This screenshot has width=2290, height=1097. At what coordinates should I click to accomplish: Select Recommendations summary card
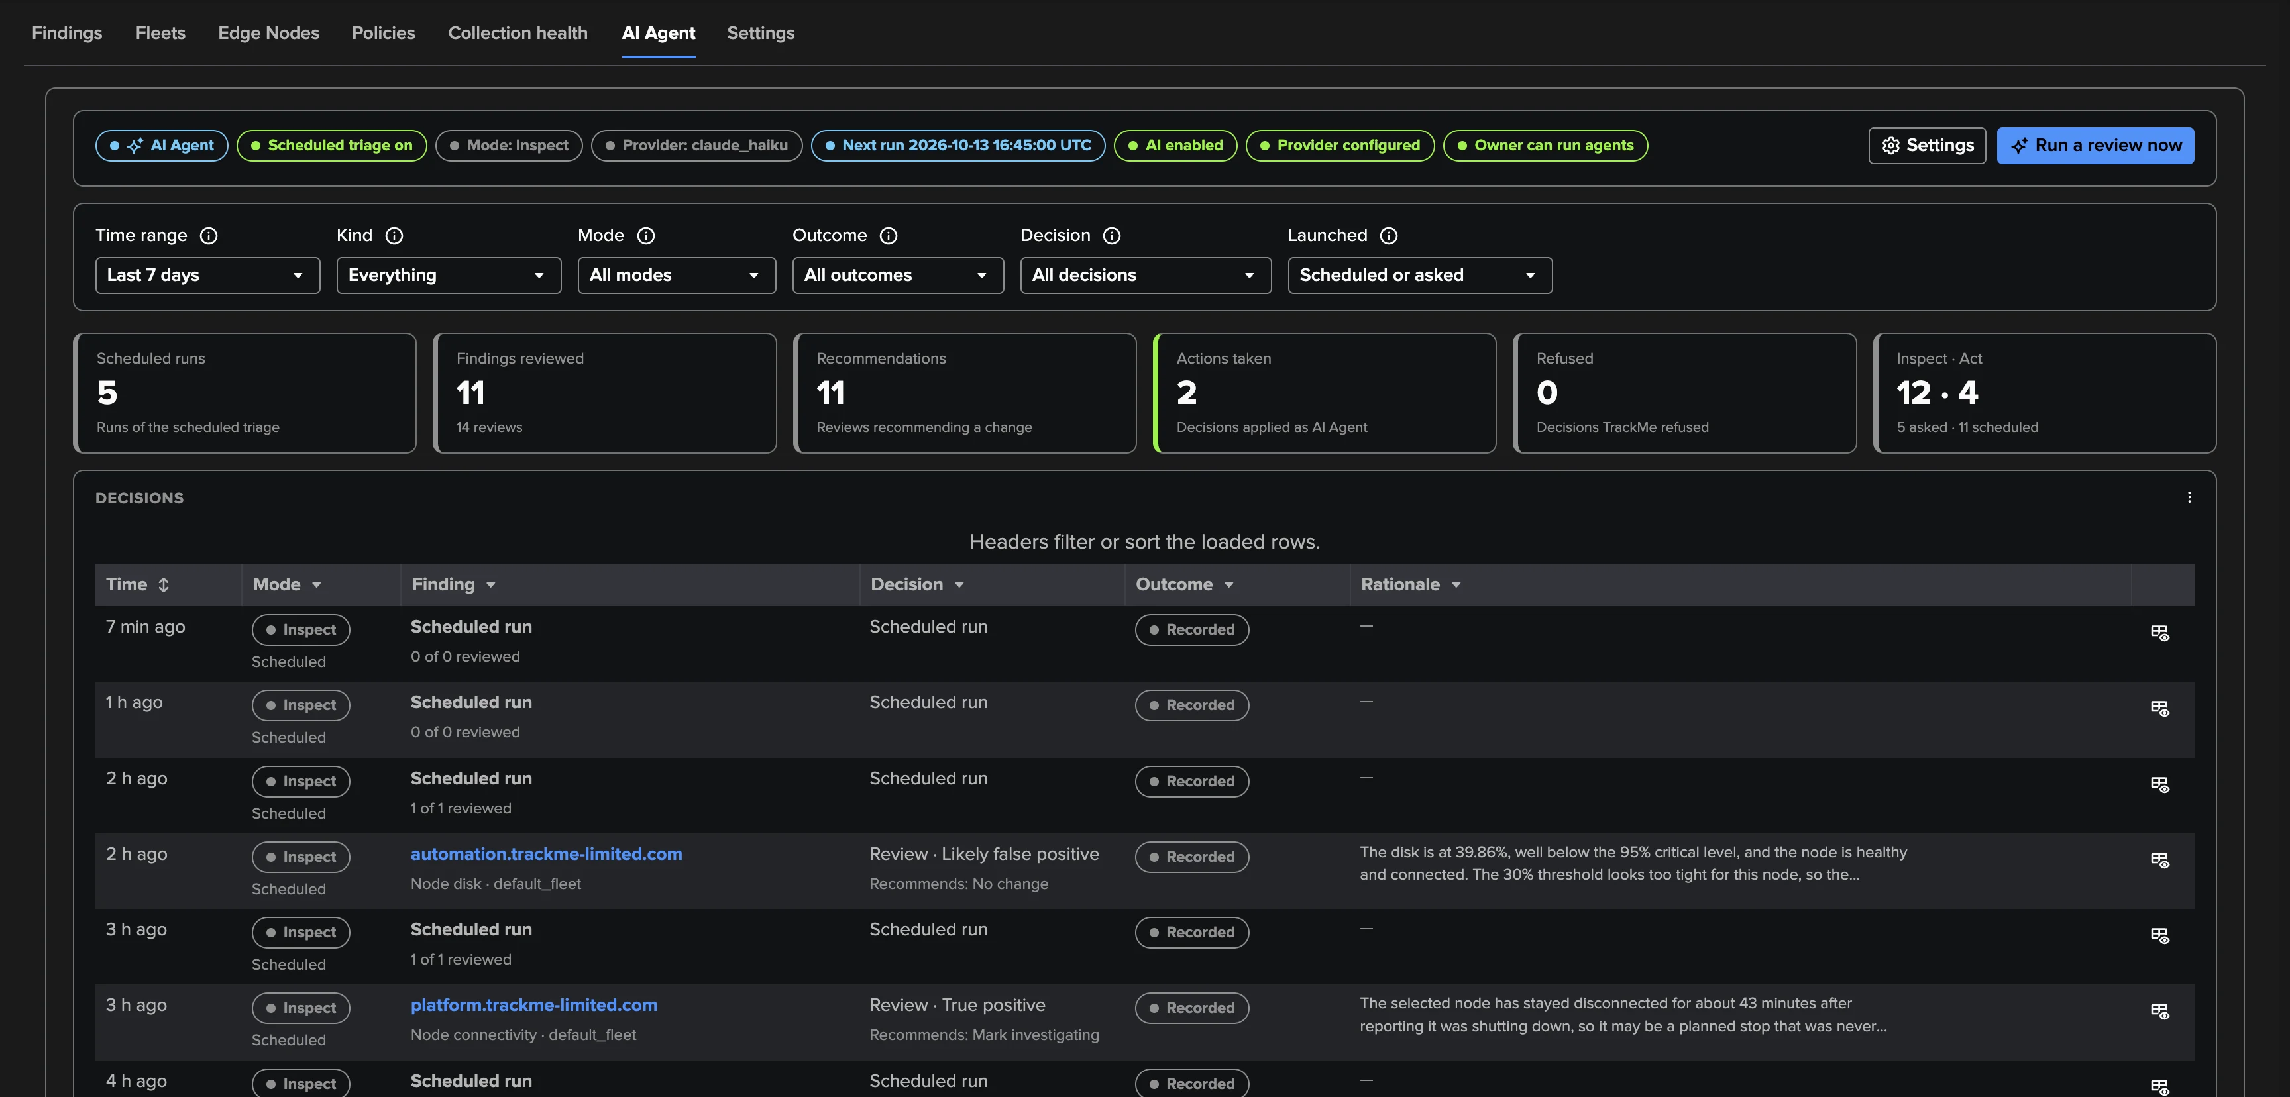click(965, 393)
